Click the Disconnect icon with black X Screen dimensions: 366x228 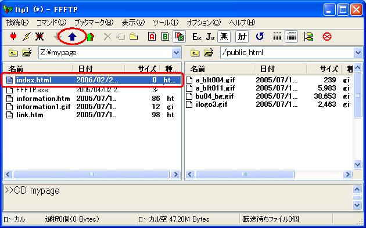click(40, 37)
